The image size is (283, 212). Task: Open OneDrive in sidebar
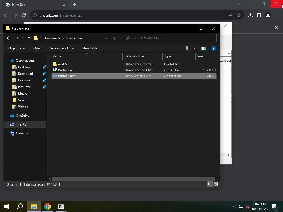22,116
